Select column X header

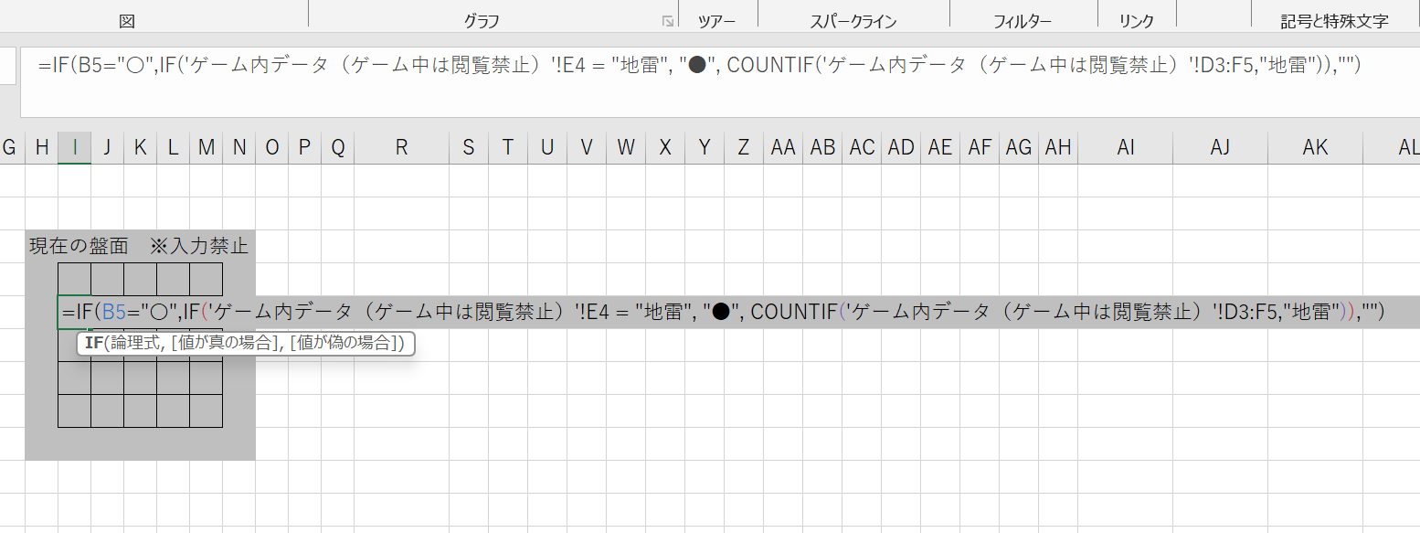665,147
